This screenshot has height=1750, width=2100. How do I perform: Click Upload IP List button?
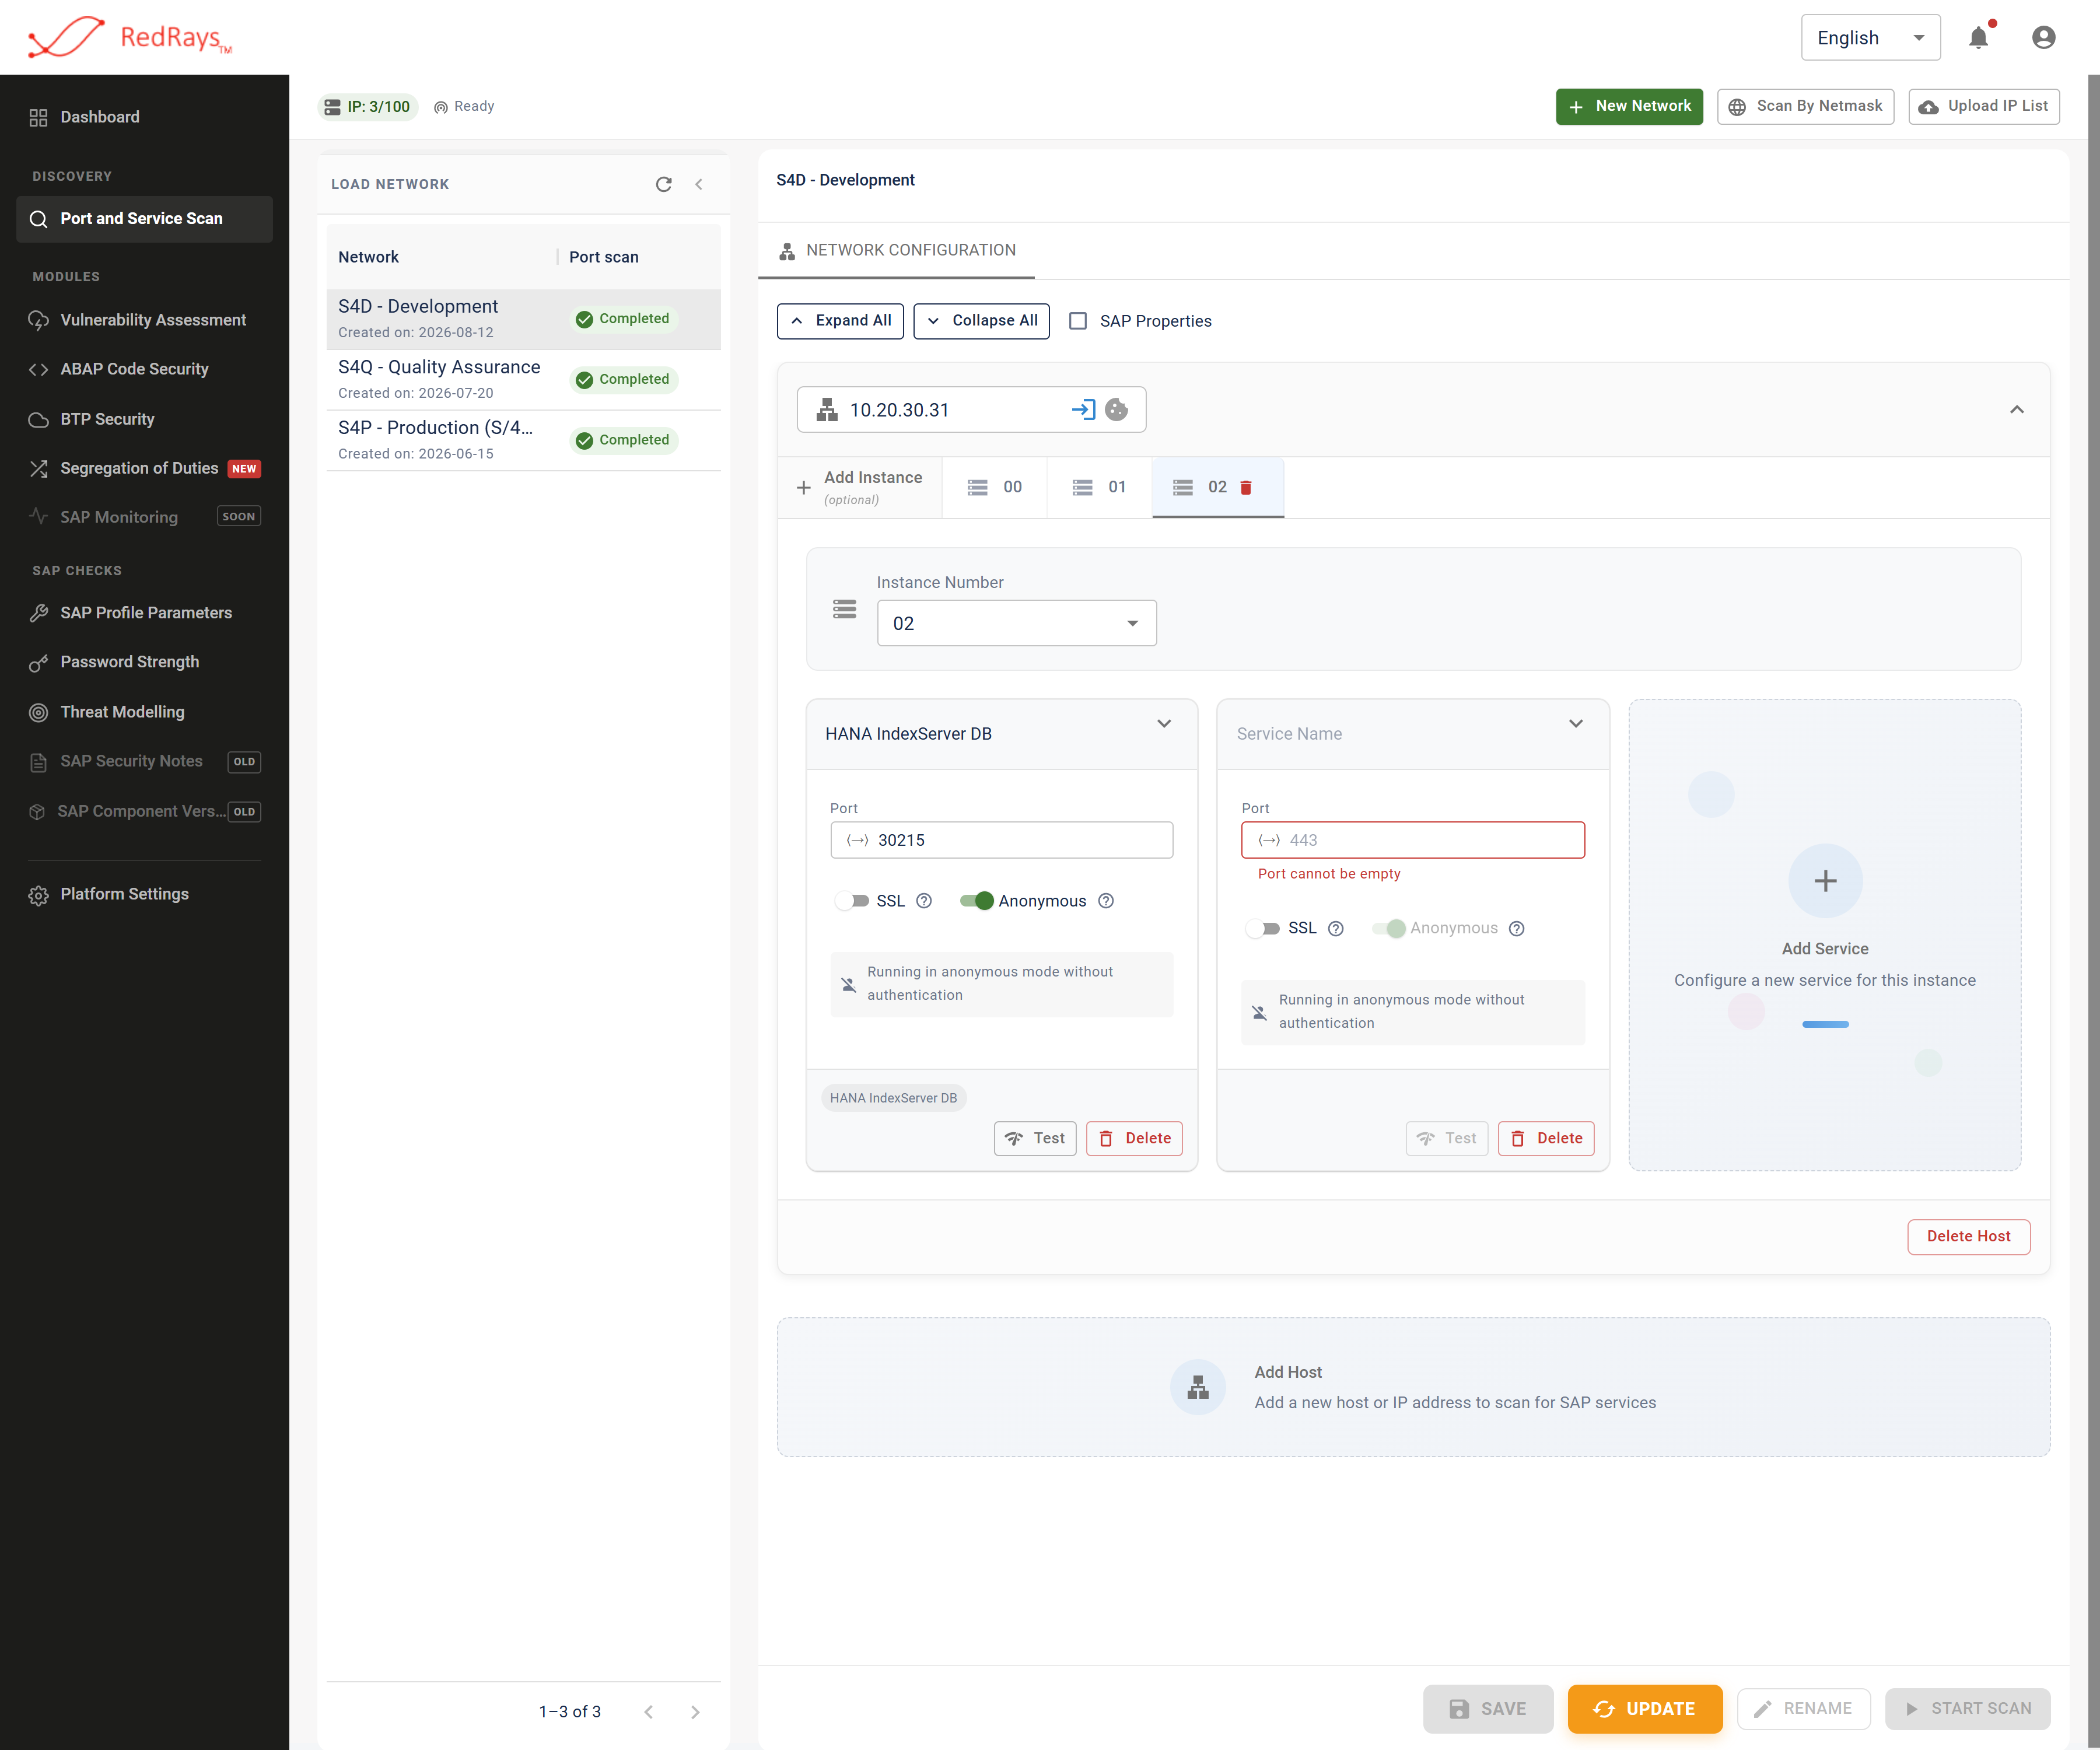click(x=1983, y=106)
